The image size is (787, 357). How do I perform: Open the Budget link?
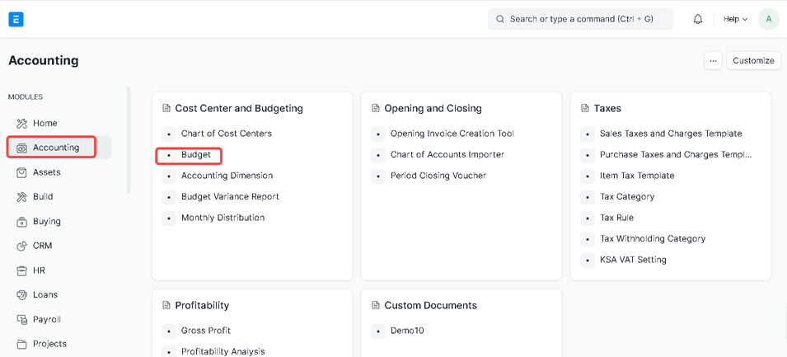pyautogui.click(x=196, y=155)
